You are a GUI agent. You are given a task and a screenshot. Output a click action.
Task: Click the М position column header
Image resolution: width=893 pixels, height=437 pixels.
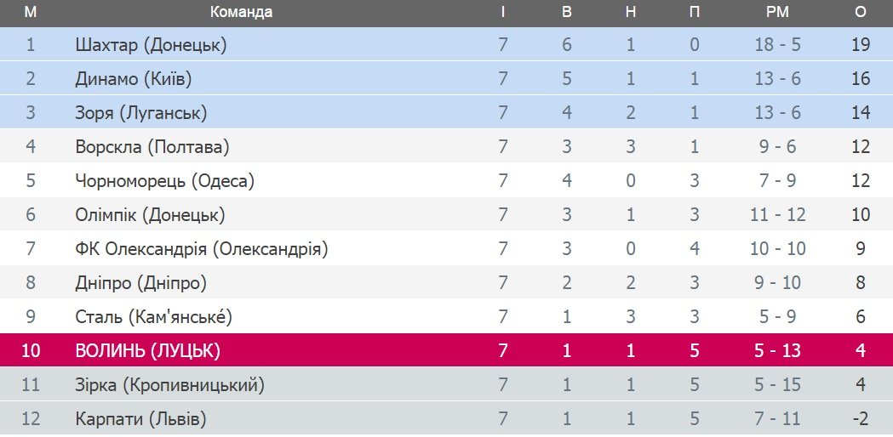coord(31,12)
